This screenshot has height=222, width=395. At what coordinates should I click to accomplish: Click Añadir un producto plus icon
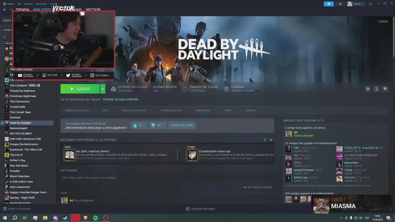pyautogui.click(x=5, y=209)
